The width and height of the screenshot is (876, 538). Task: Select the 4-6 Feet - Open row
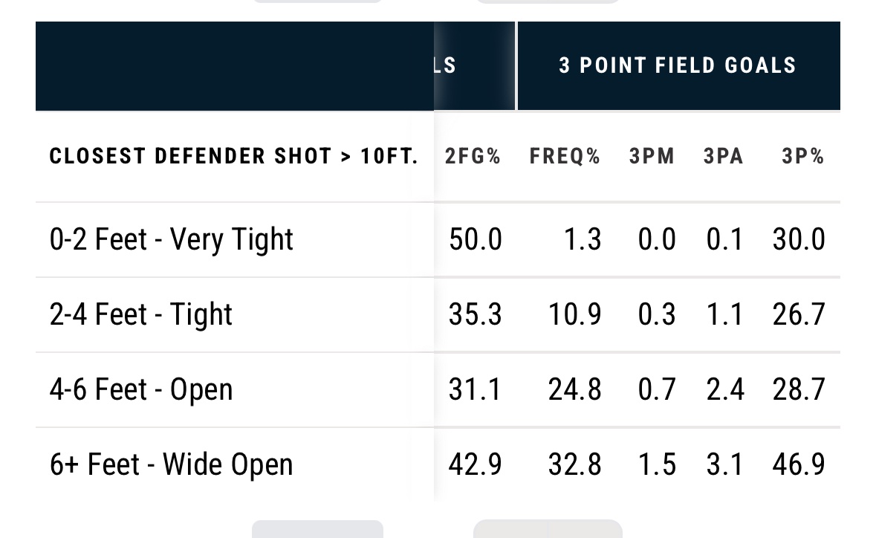click(438, 389)
